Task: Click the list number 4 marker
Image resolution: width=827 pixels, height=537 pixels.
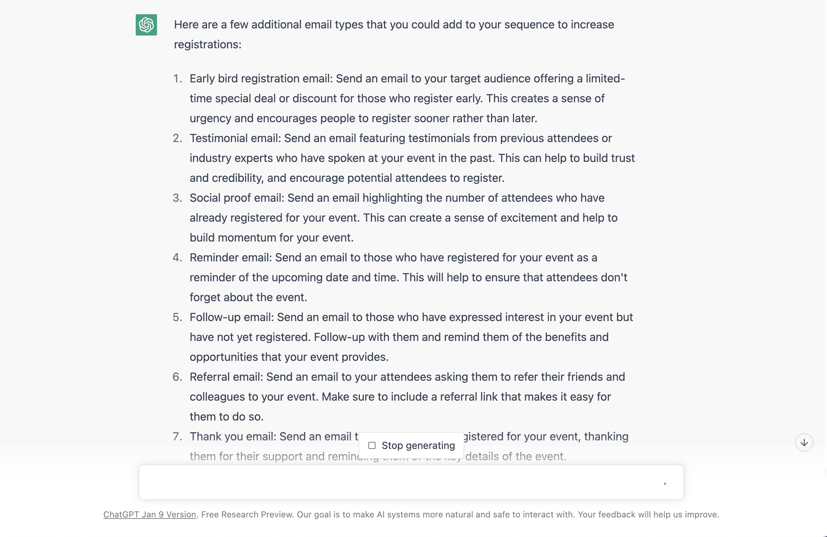Action: click(177, 257)
